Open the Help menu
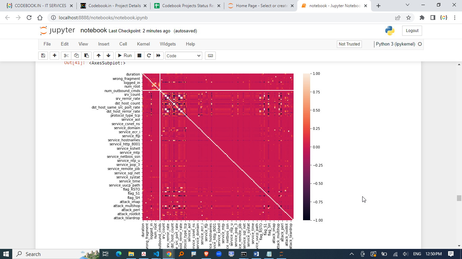Screen dimensions: 462x259 (190, 44)
